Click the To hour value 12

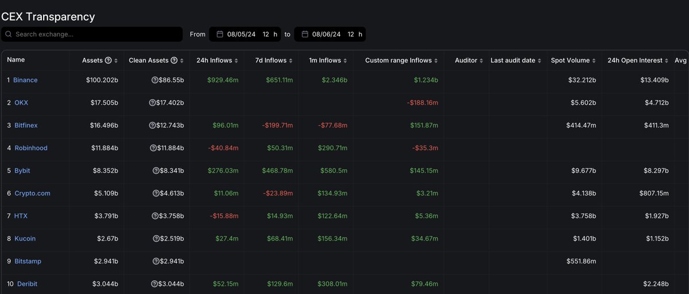351,34
